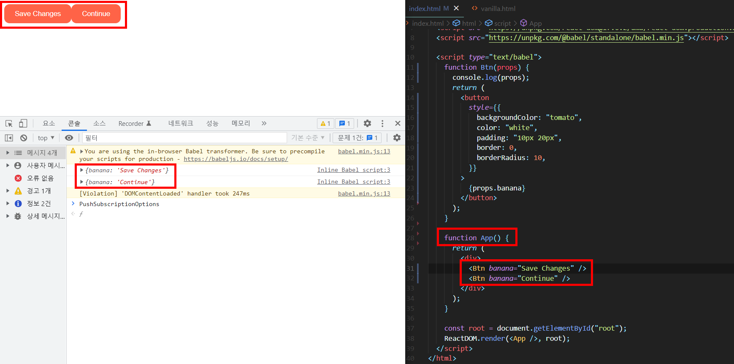Viewport: 734px width, 364px height.
Task: Switch to the 소스 tab
Action: 100,123
